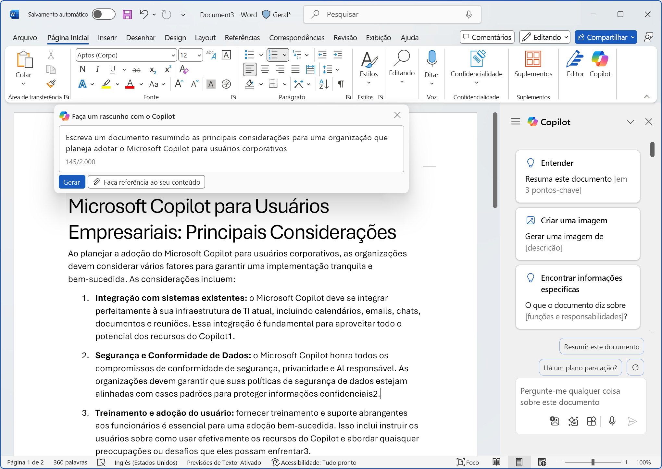Click the Gerar button
The image size is (662, 469).
click(72, 182)
